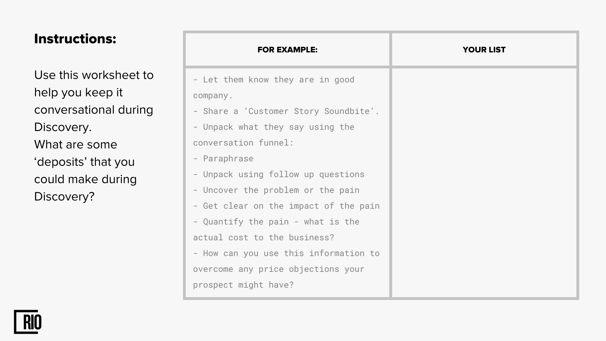
Task: Select 'Uncover the problem or the pain'
Action: click(276, 190)
